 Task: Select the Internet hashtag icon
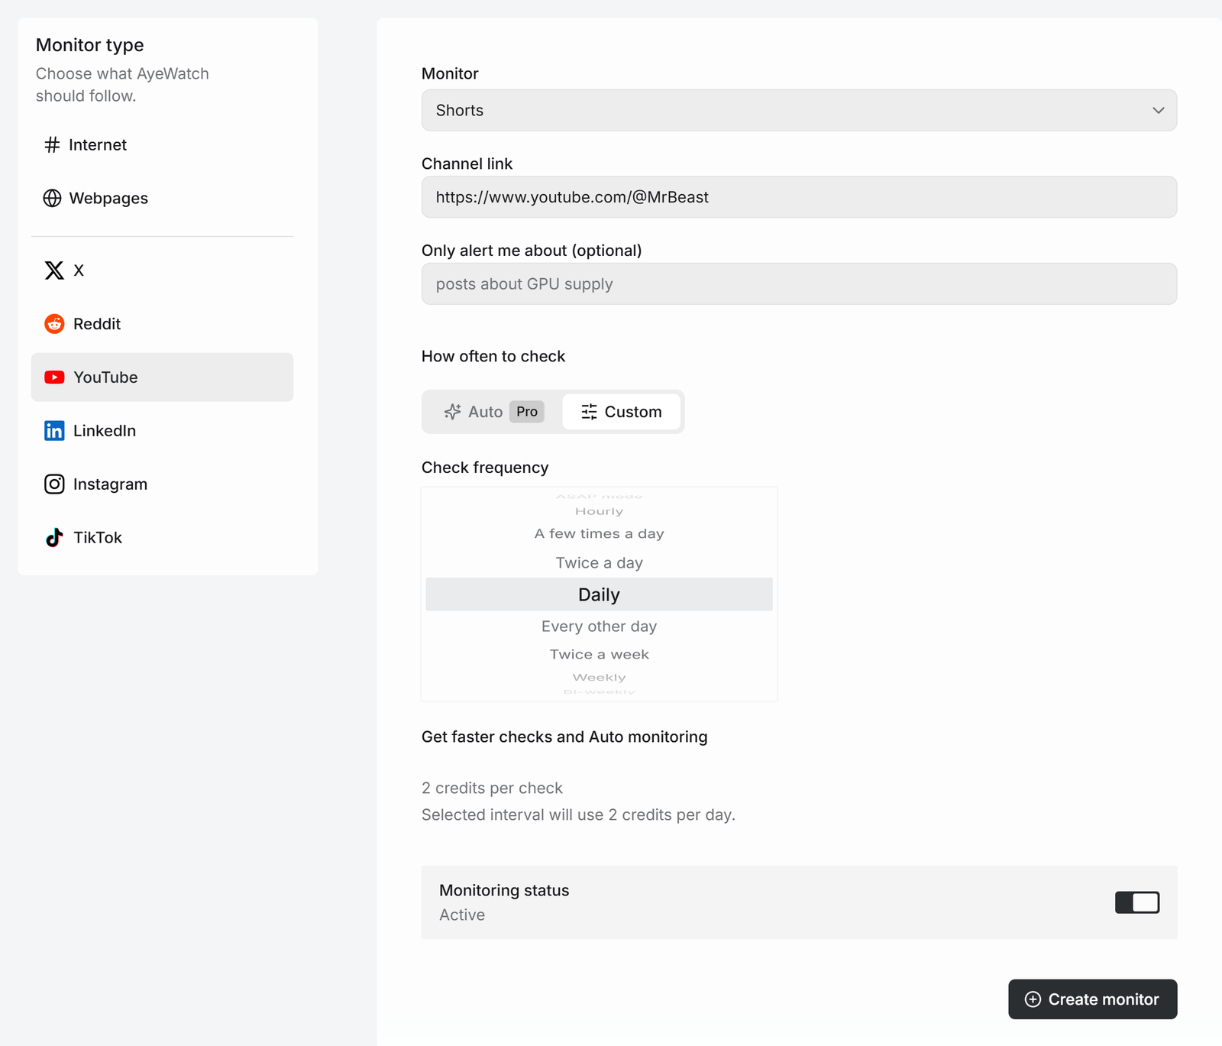[x=52, y=144]
